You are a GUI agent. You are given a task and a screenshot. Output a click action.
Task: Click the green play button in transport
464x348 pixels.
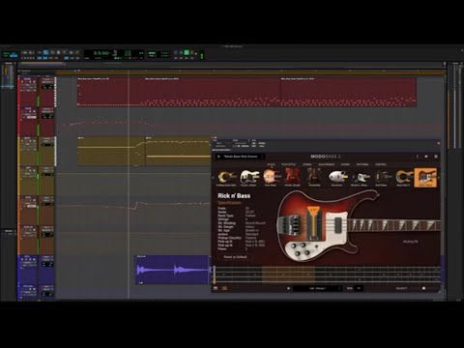coord(187,52)
